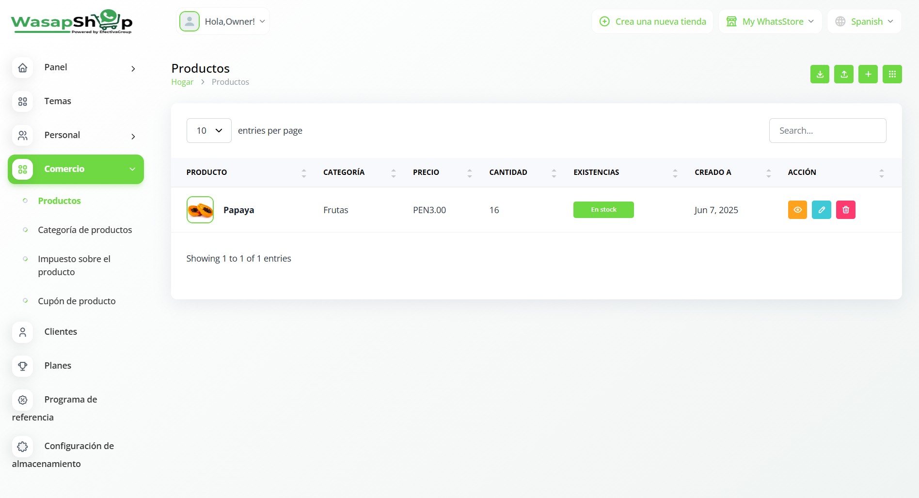Click the Clientes sidebar icon
The height and width of the screenshot is (498, 919).
pos(23,332)
